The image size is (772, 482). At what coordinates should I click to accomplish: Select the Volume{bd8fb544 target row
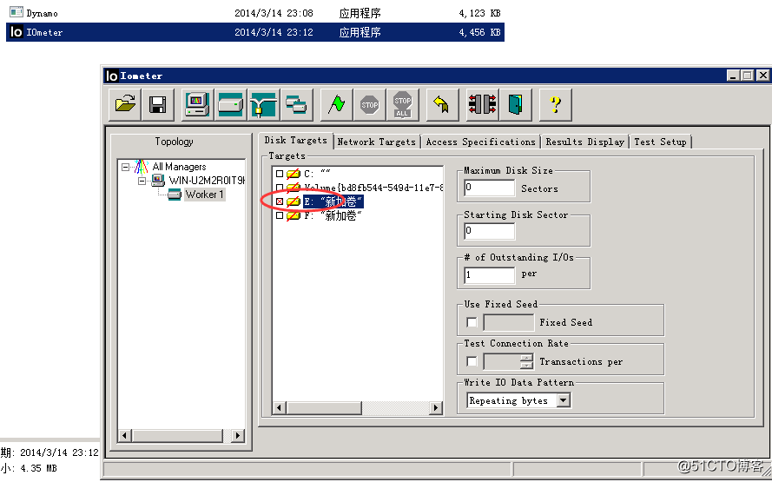pyautogui.click(x=373, y=188)
